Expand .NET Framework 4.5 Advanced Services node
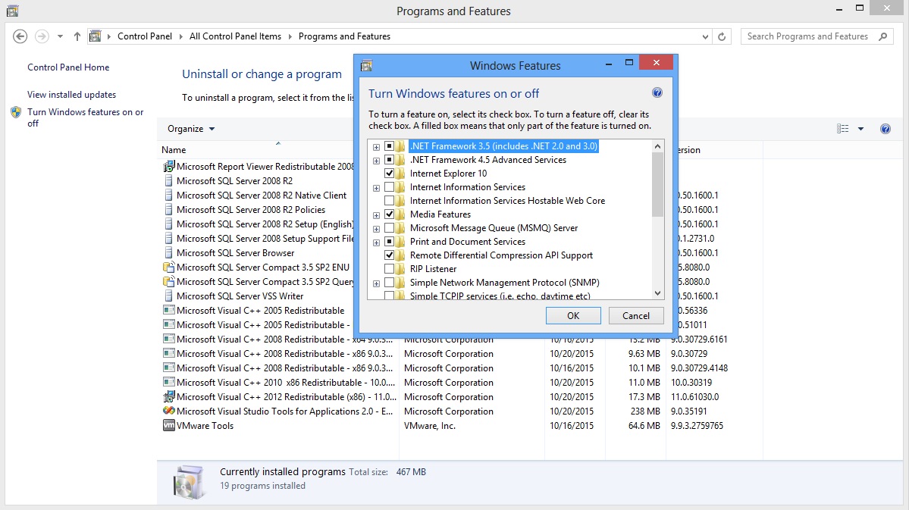The width and height of the screenshot is (909, 510). (376, 161)
